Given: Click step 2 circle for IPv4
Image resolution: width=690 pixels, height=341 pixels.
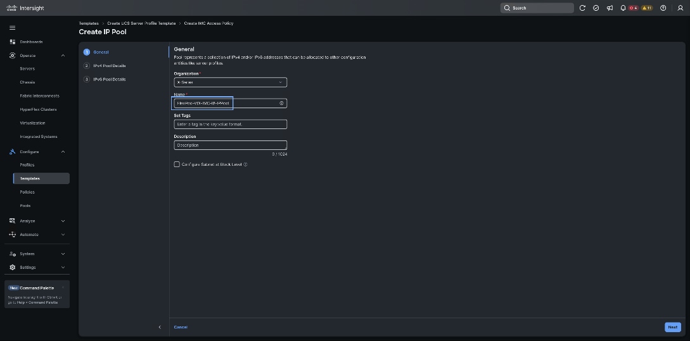Looking at the screenshot, I should 87,66.
